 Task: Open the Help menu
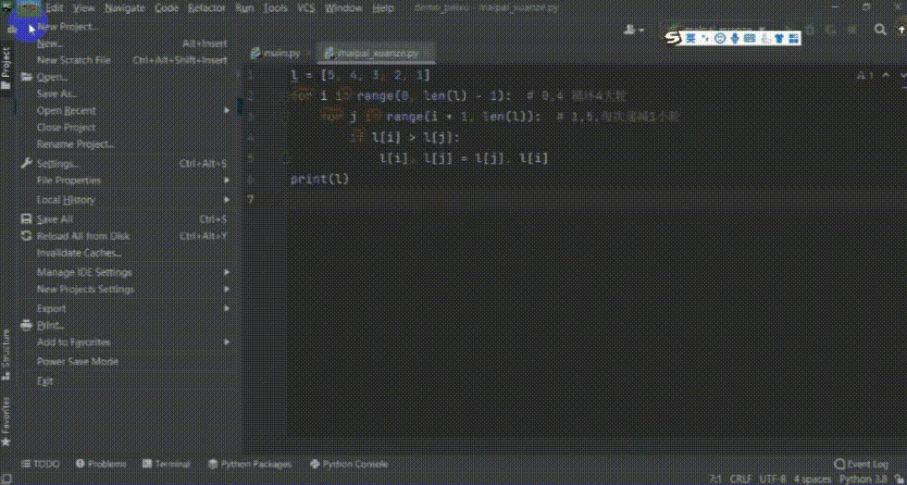[382, 8]
